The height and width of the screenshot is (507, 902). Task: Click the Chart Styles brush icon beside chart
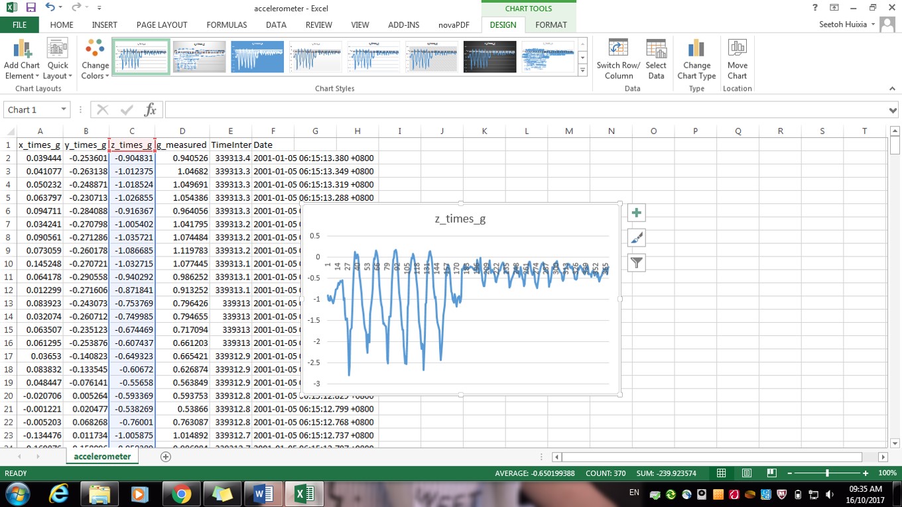pyautogui.click(x=636, y=237)
